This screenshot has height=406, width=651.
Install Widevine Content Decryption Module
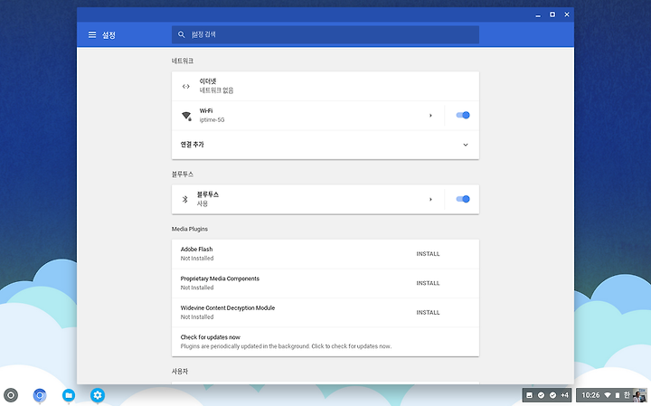point(428,313)
